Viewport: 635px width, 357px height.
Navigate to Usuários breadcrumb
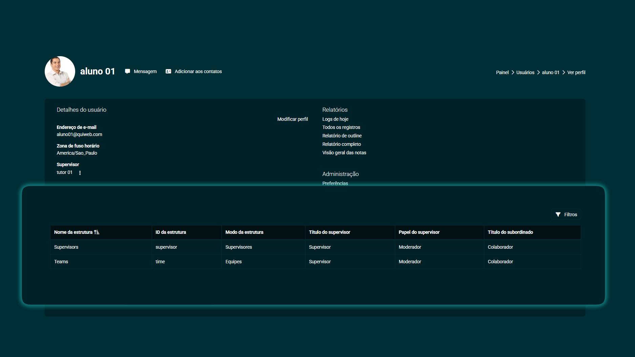point(525,72)
